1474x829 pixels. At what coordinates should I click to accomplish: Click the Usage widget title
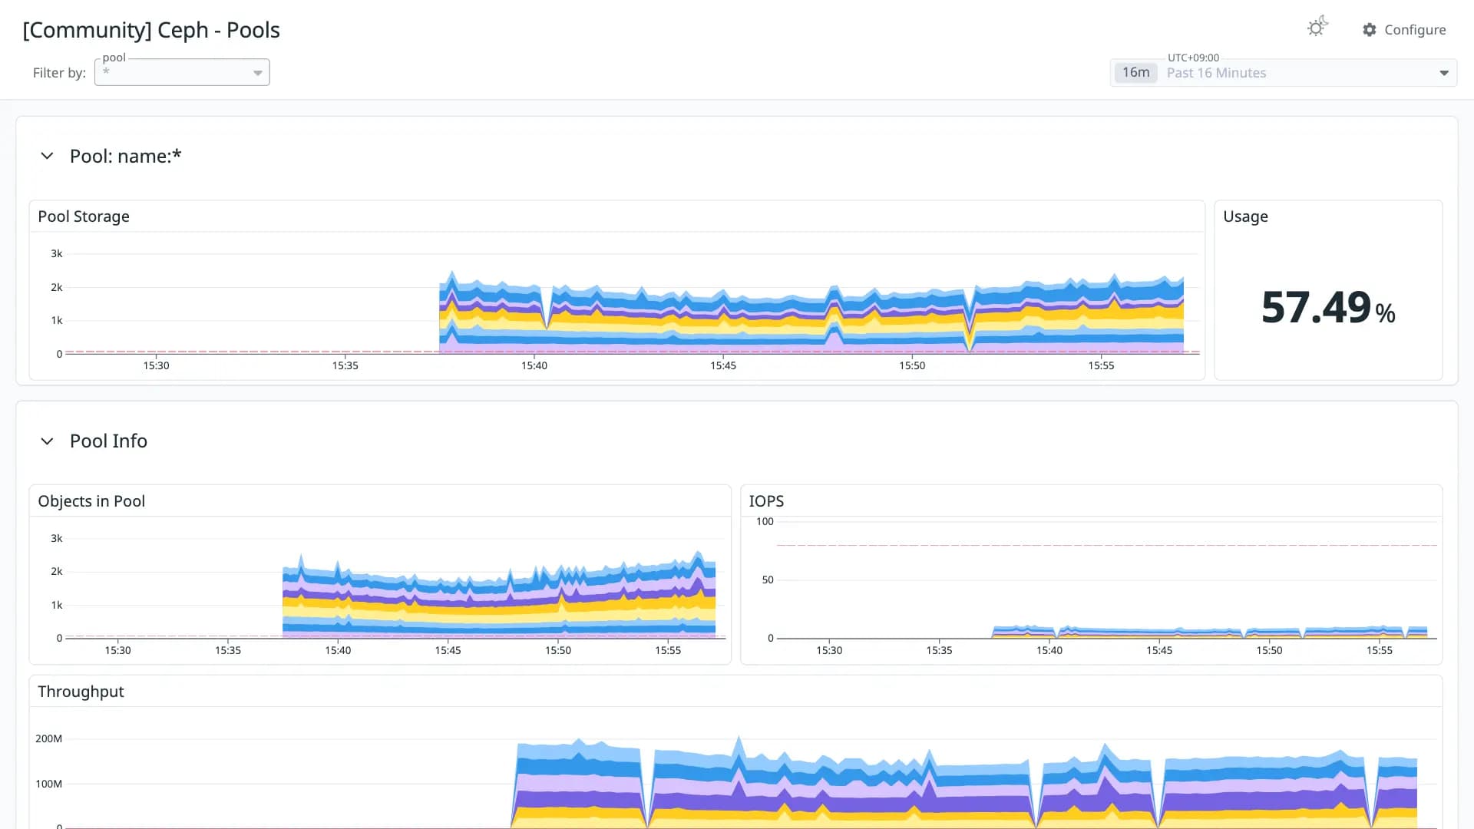[1245, 216]
